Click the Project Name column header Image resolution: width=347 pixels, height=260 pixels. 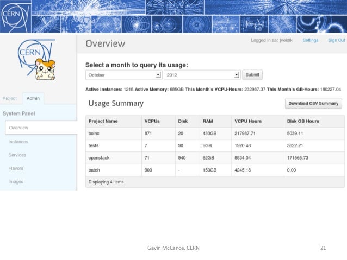coord(103,121)
